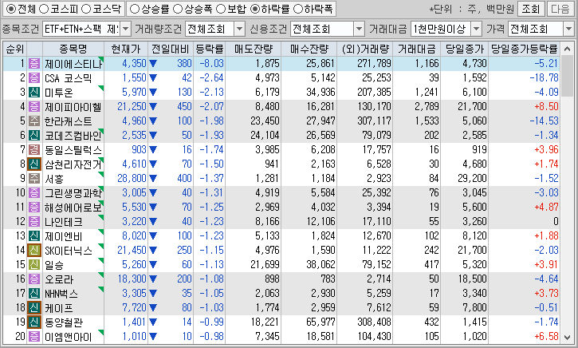Sort by 종목명 column header

(73, 49)
